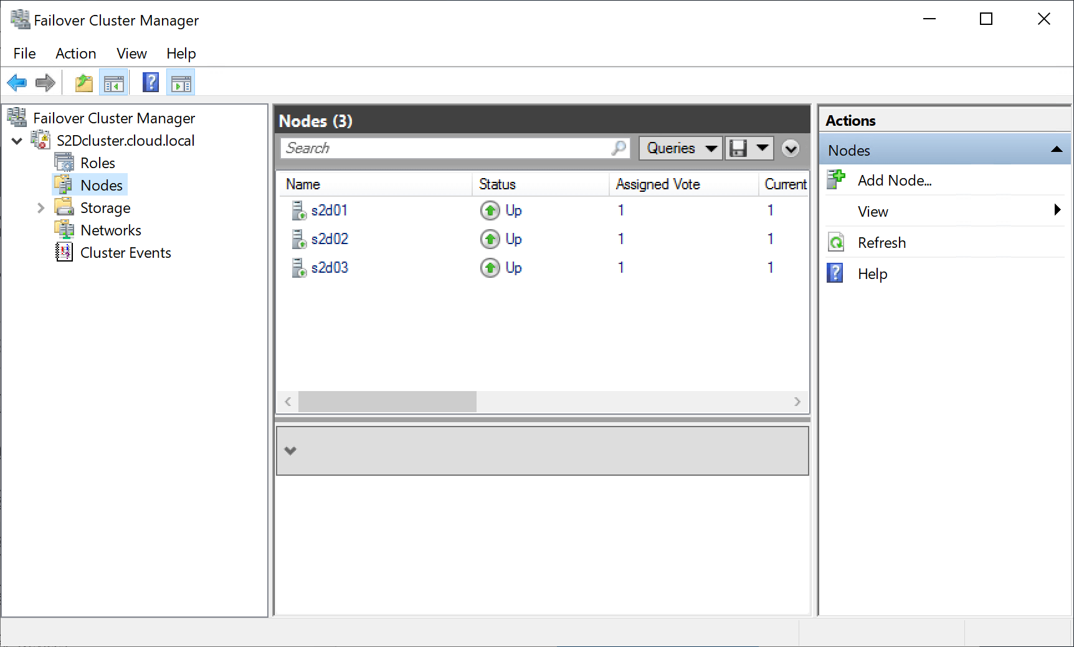Click the s2d02 server icon
The image size is (1074, 647).
coord(299,239)
